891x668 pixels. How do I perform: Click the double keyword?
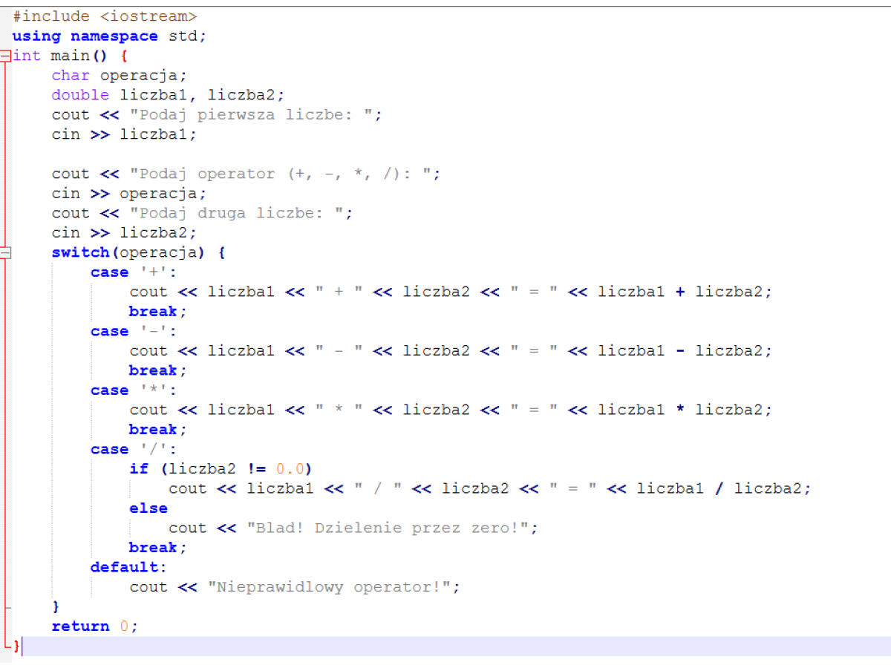pos(80,95)
